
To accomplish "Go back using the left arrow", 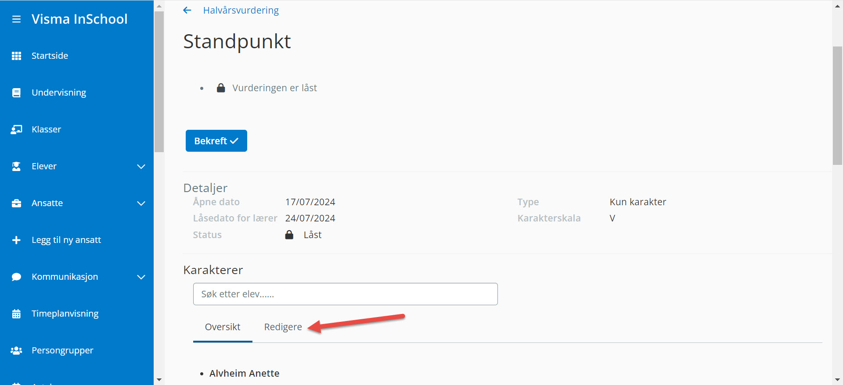I will (187, 10).
